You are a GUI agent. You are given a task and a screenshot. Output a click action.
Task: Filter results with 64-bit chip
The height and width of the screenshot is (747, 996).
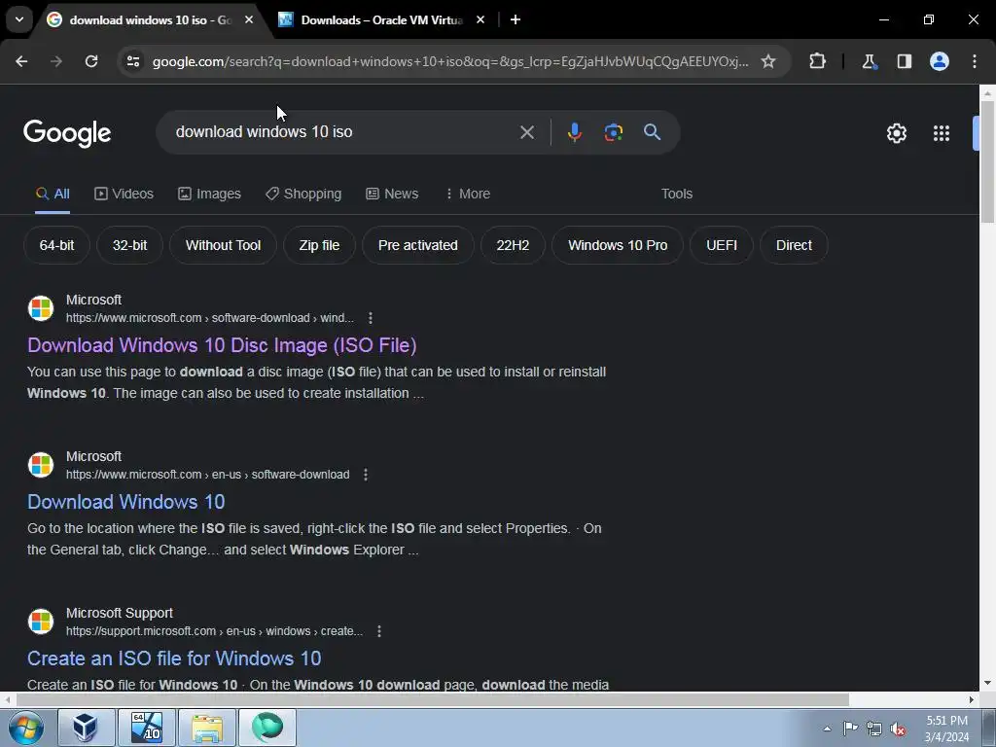click(x=56, y=245)
